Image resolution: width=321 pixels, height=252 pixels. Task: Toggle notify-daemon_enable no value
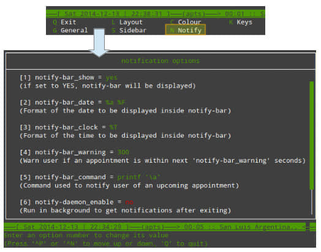[x=129, y=202]
